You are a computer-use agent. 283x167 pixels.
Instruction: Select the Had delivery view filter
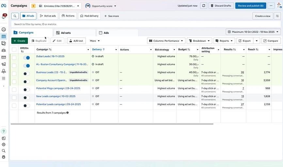pos(89,16)
